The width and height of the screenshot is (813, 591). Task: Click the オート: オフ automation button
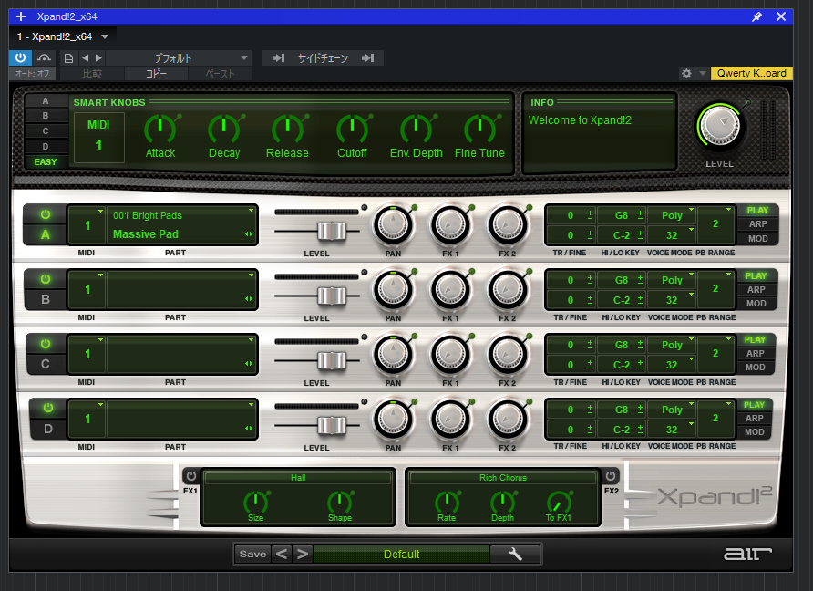point(32,74)
